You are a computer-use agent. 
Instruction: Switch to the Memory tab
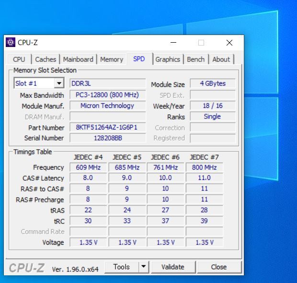pyautogui.click(x=112, y=59)
